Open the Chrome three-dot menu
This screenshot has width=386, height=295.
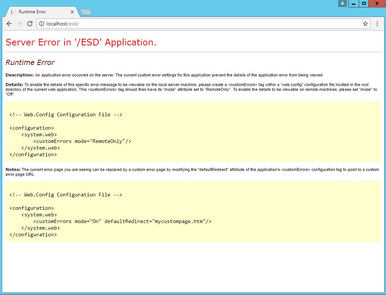click(377, 24)
